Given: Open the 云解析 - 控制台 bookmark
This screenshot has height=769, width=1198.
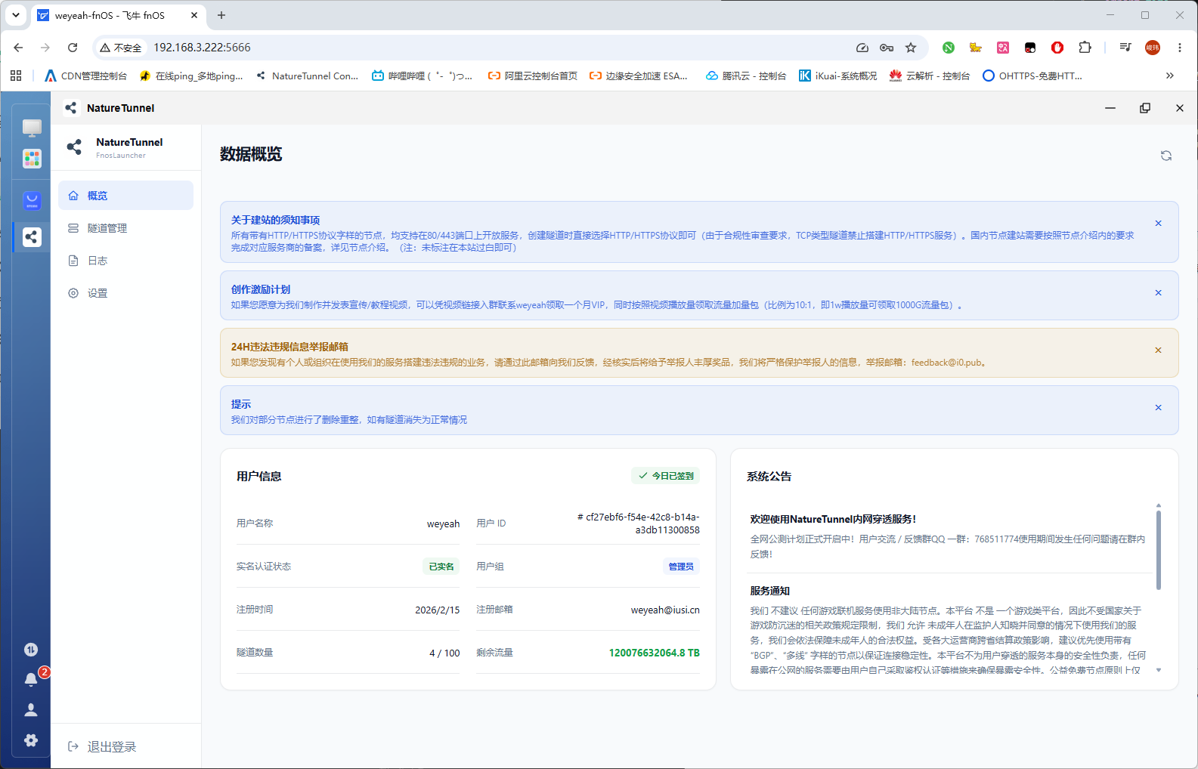Looking at the screenshot, I should click(x=930, y=76).
